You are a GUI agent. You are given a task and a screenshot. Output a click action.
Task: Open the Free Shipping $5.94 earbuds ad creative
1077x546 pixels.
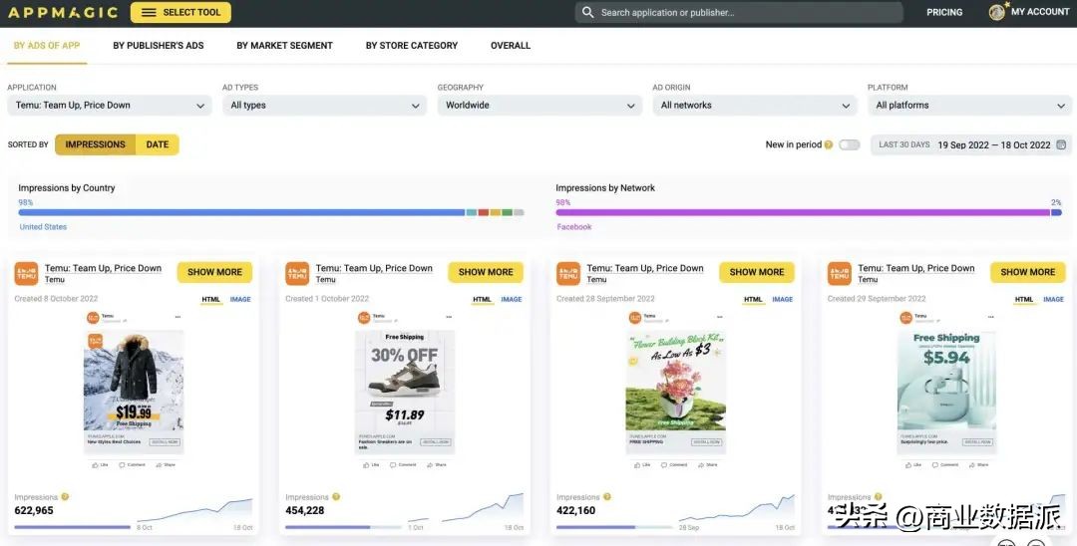[946, 381]
